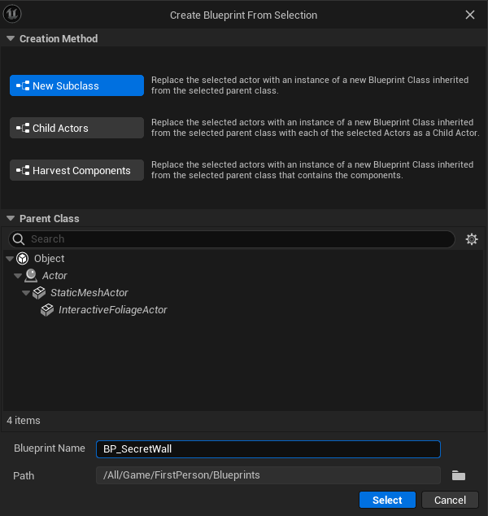The width and height of the screenshot is (488, 516).
Task: Cancel blueprint creation
Action: 450,501
